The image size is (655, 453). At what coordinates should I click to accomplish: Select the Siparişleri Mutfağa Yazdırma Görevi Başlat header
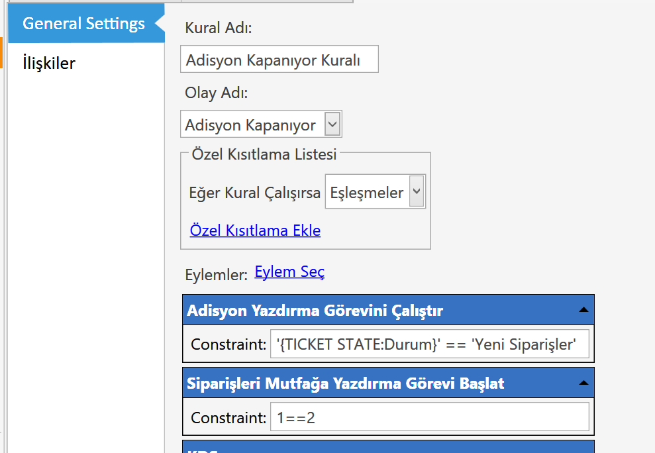click(x=389, y=383)
